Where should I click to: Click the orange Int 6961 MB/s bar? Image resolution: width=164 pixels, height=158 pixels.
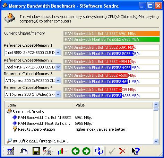112,34
